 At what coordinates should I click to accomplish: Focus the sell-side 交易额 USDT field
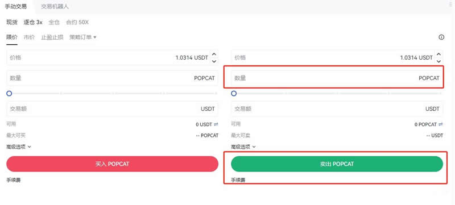(x=337, y=109)
